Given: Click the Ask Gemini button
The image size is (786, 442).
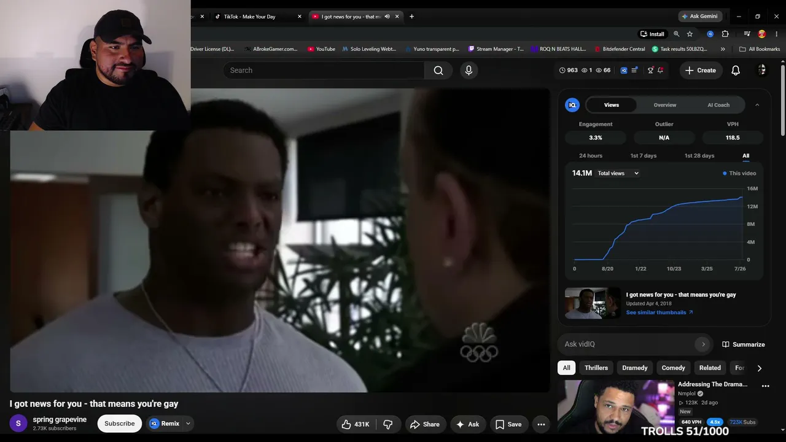Looking at the screenshot, I should 699,17.
